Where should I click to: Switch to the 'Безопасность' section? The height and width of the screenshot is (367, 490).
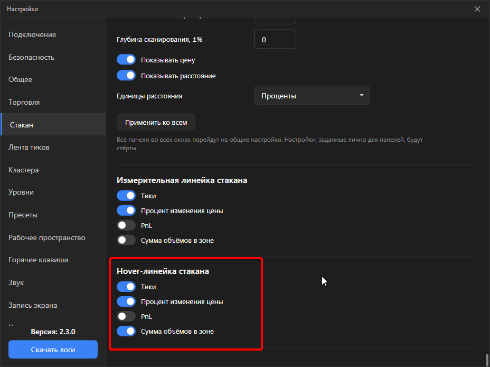pyautogui.click(x=53, y=57)
